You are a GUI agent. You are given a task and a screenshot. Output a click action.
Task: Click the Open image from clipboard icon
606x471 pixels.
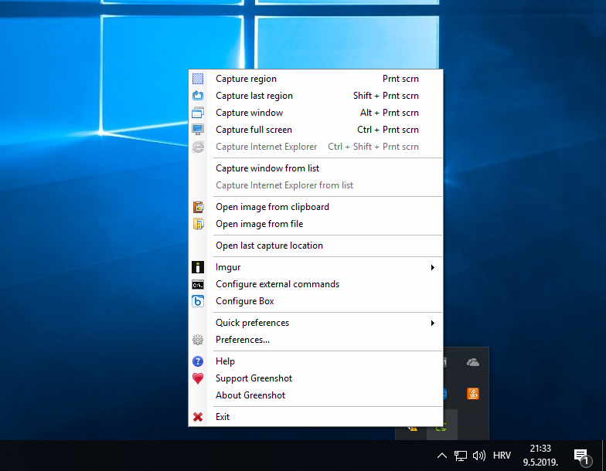pos(198,207)
